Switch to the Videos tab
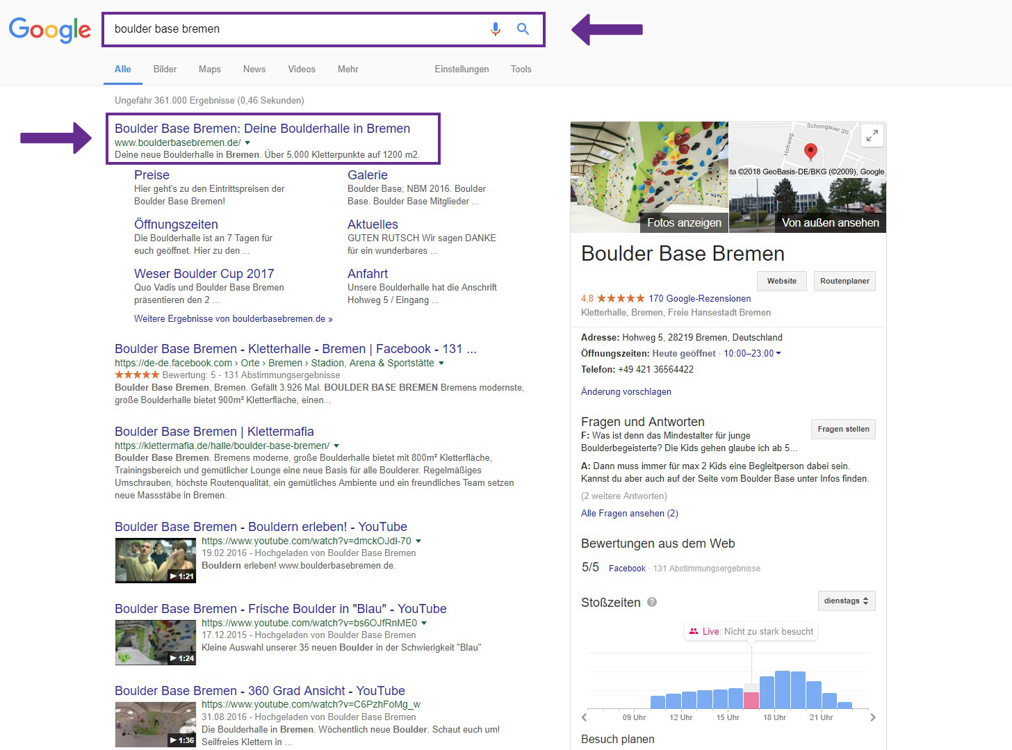The image size is (1012, 750). pyautogui.click(x=302, y=69)
